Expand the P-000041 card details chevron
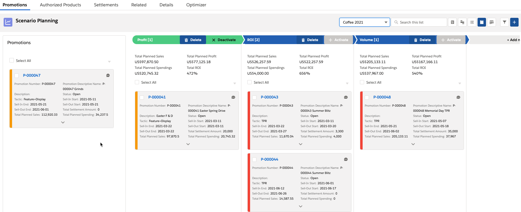This screenshot has height=212, width=521. click(x=188, y=144)
